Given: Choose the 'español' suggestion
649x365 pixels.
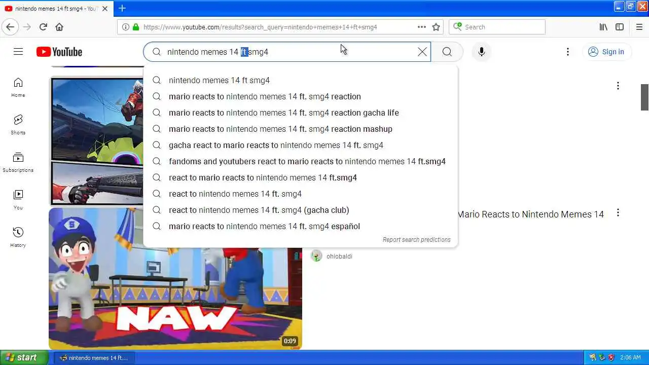Looking at the screenshot, I should [301, 226].
